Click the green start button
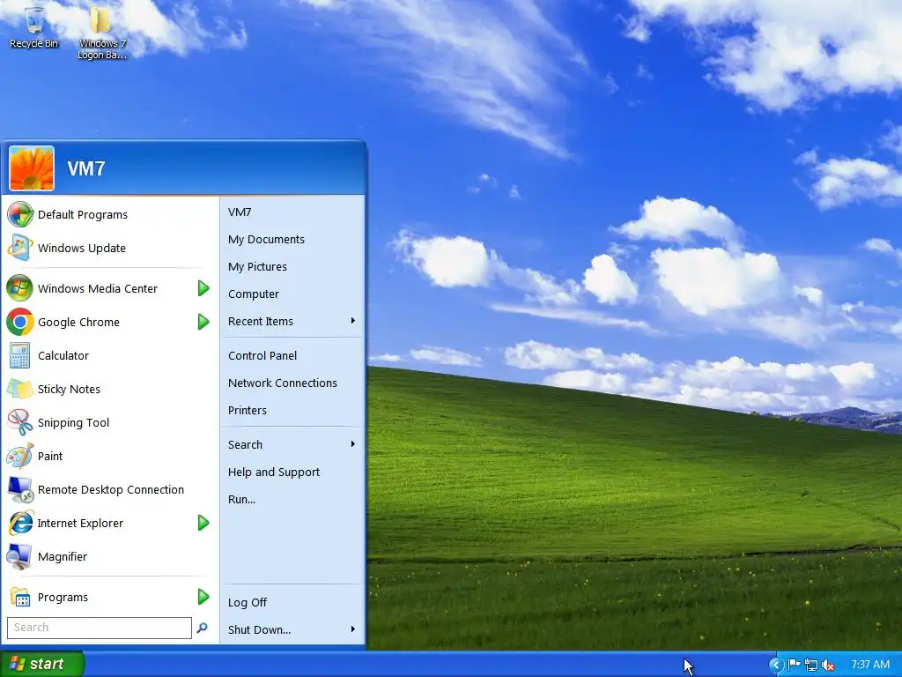The image size is (902, 677). click(41, 664)
